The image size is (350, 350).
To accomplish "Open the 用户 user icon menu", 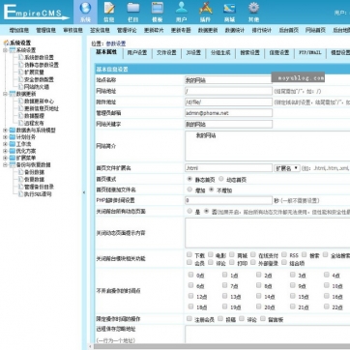I will pos(182,12).
